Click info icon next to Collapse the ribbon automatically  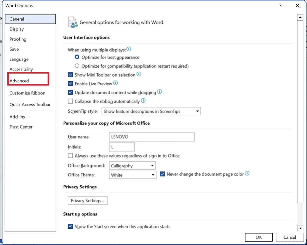tap(143, 101)
